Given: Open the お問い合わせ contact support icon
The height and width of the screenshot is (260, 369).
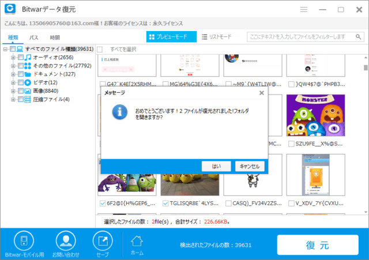Looking at the screenshot, I should [65, 241].
